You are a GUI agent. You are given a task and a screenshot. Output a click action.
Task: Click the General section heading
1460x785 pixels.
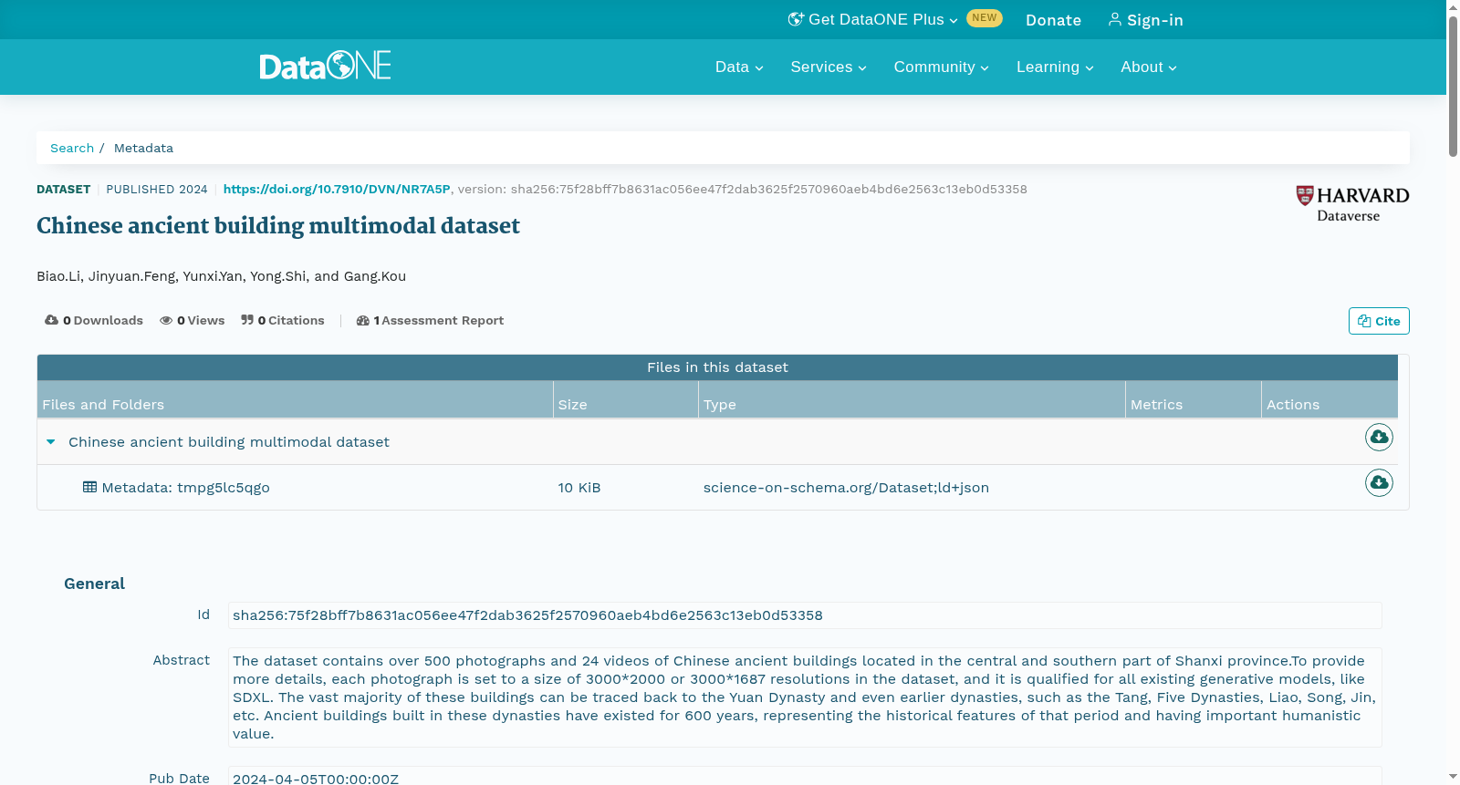[x=94, y=584]
